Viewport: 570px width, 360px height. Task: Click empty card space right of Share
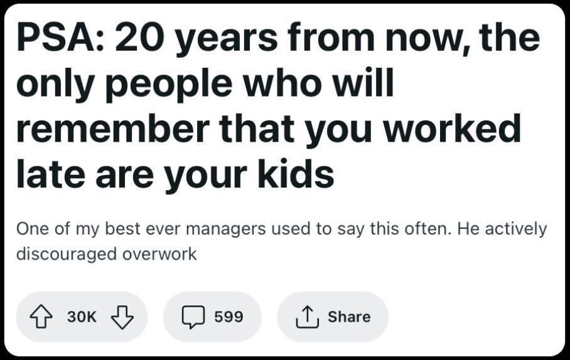[x=473, y=317]
